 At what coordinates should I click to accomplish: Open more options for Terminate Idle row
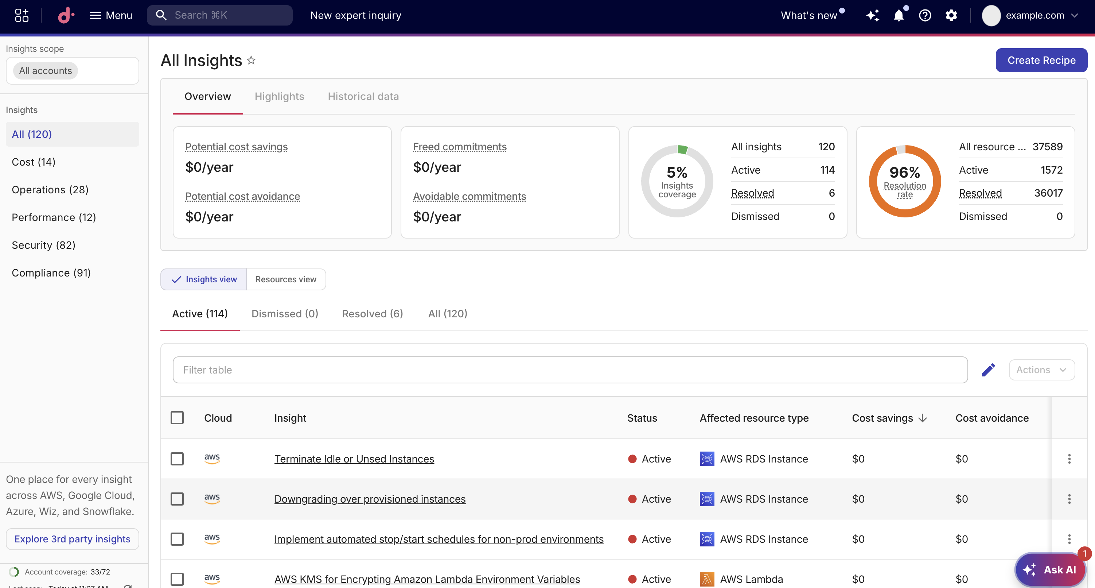1069,459
